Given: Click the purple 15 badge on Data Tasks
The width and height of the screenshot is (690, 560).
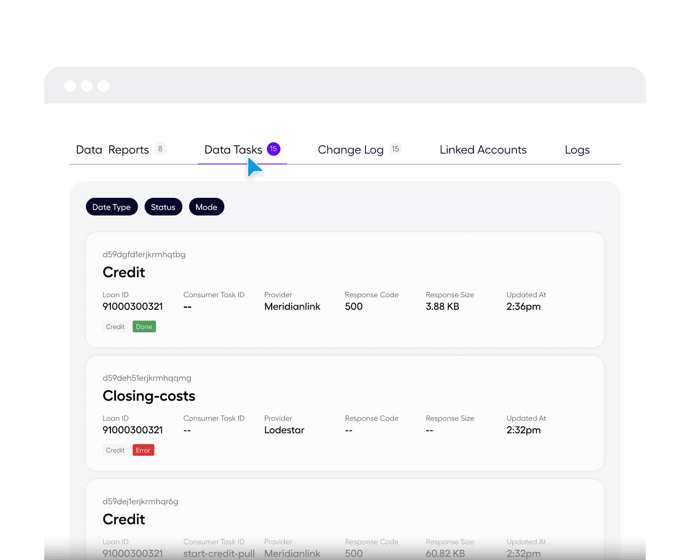Looking at the screenshot, I should (274, 149).
